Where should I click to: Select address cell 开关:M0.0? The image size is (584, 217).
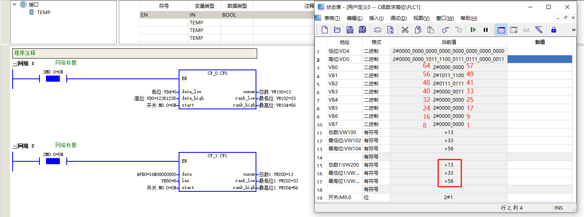(x=345, y=197)
